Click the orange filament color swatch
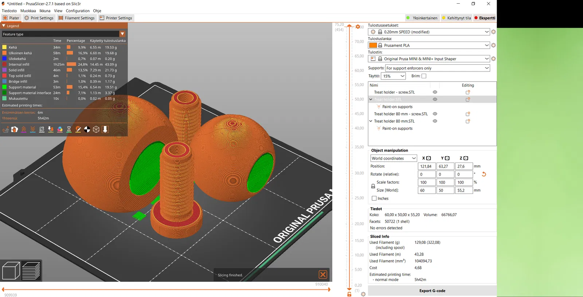This screenshot has height=297, width=583. (x=373, y=45)
